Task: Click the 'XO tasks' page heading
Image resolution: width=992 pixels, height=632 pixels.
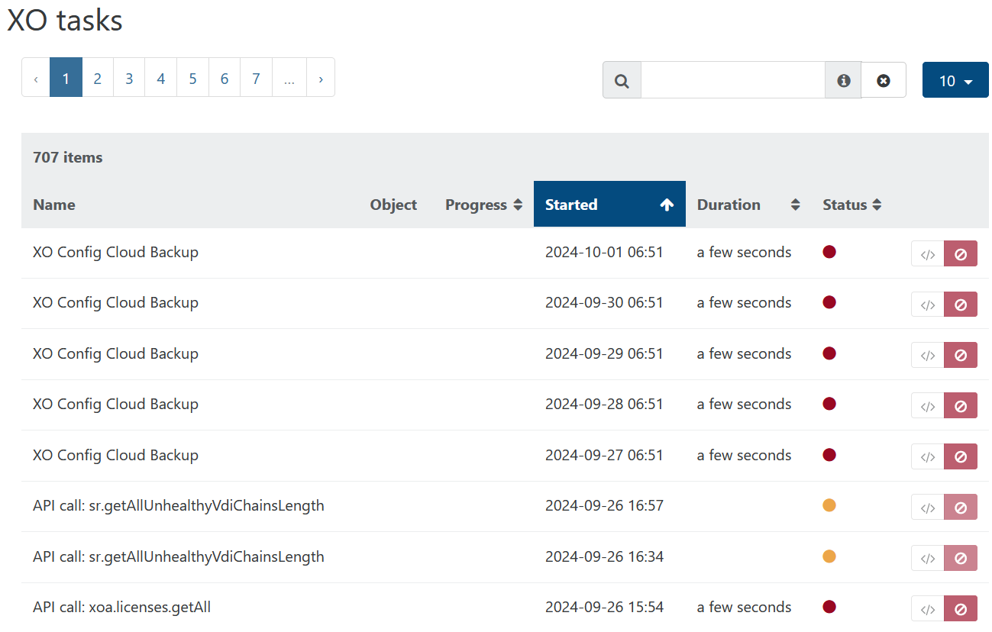Action: point(65,20)
